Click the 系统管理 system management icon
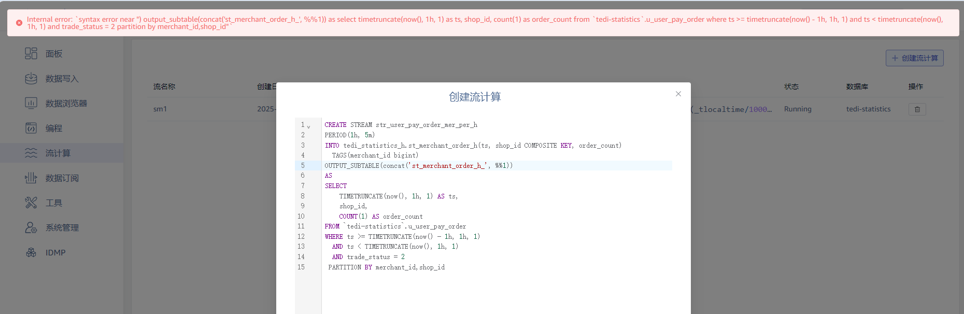This screenshot has height=314, width=964. 31,227
